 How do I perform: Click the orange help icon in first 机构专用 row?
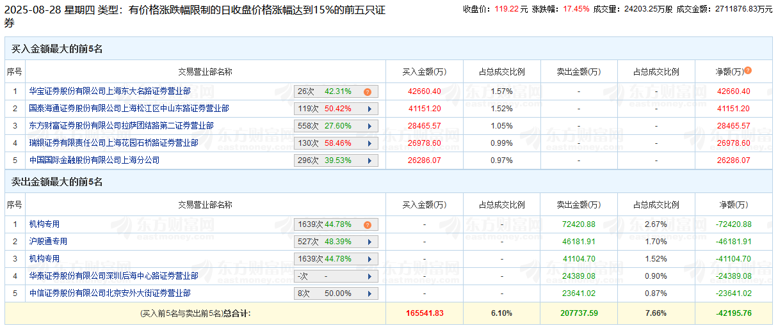(368, 224)
